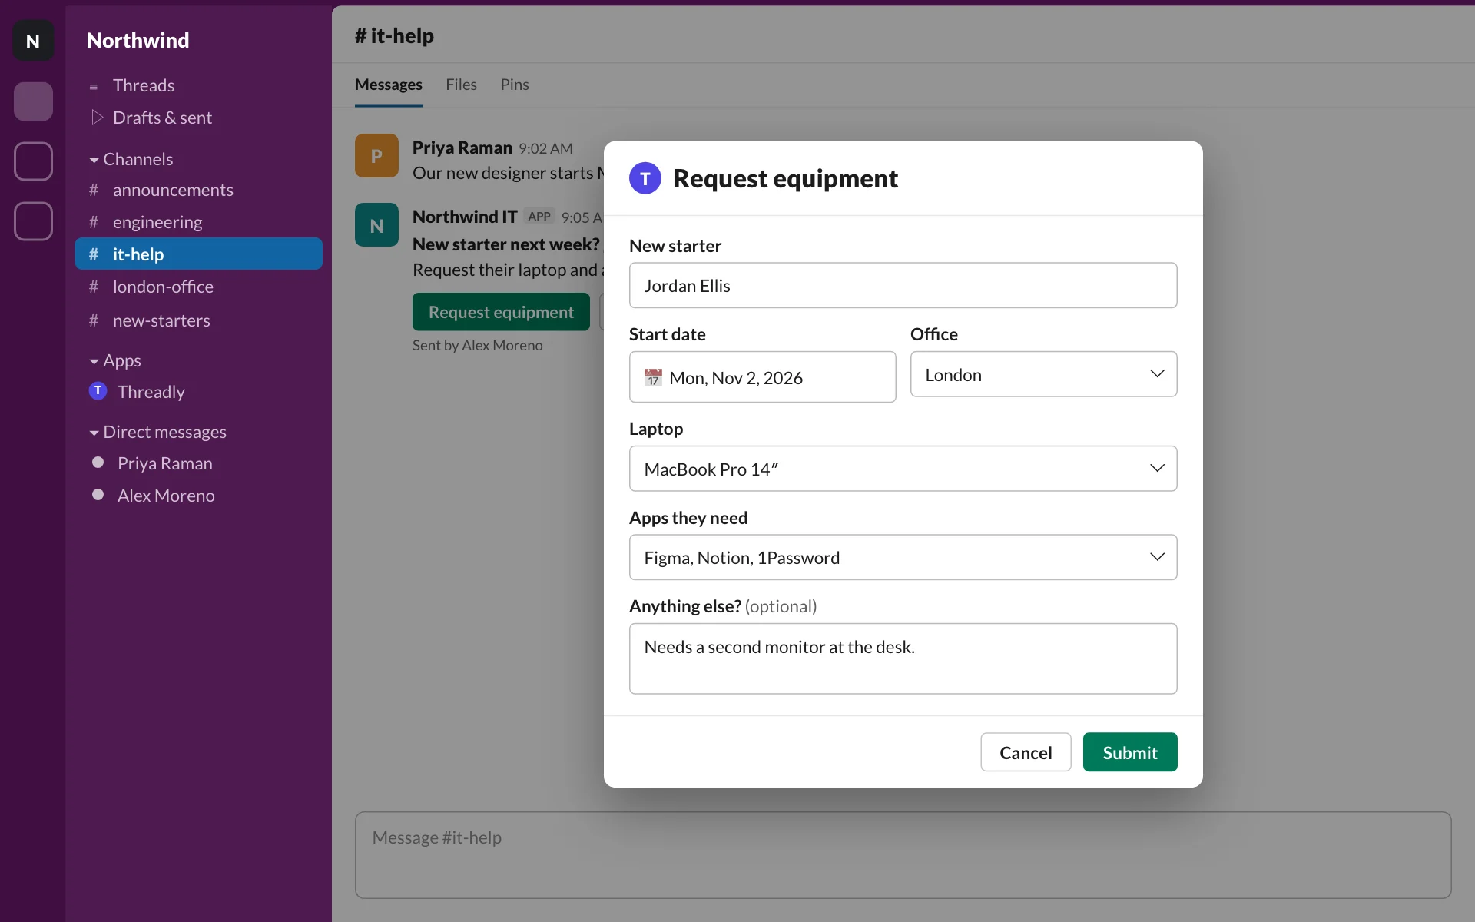Select the middle workspace tile in rail
Viewport: 1475px width, 922px height.
pyautogui.click(x=33, y=161)
